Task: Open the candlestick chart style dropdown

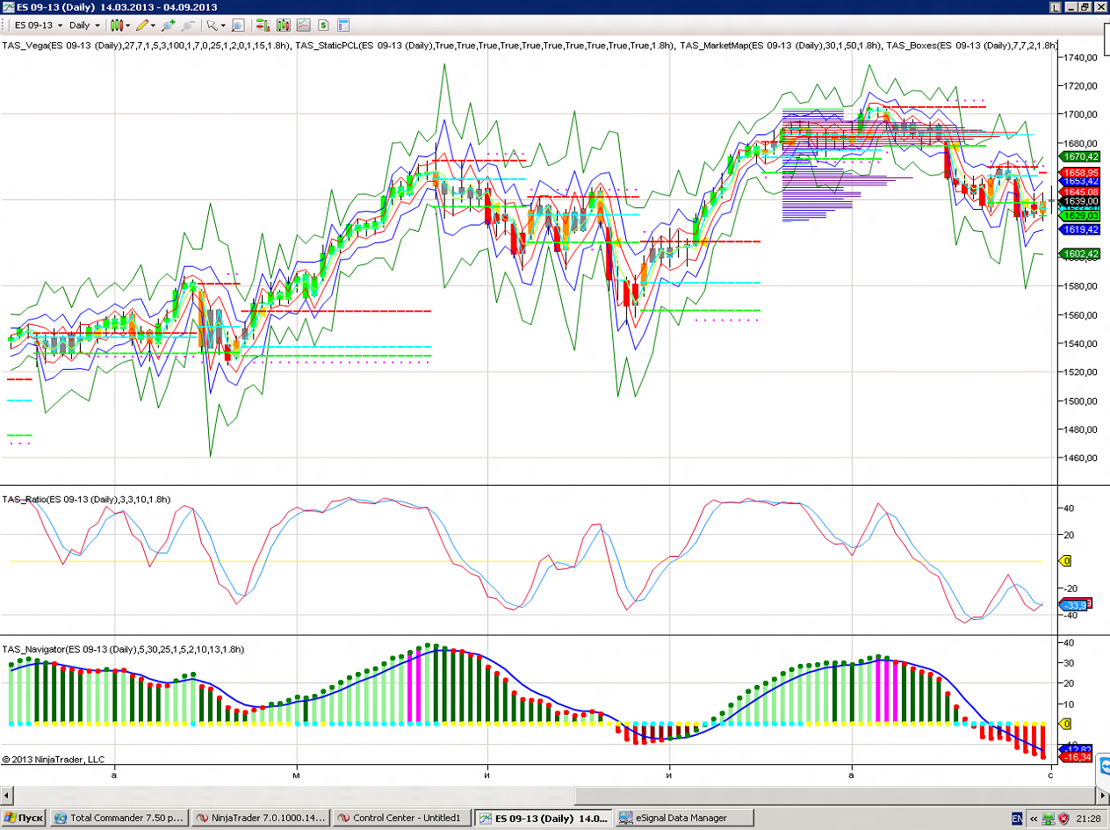Action: (x=119, y=25)
